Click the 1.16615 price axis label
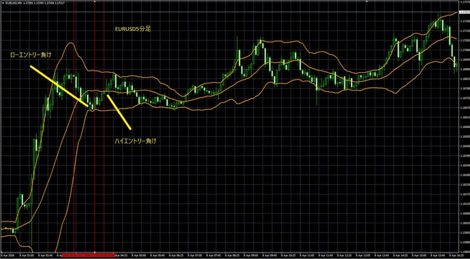 464,117
